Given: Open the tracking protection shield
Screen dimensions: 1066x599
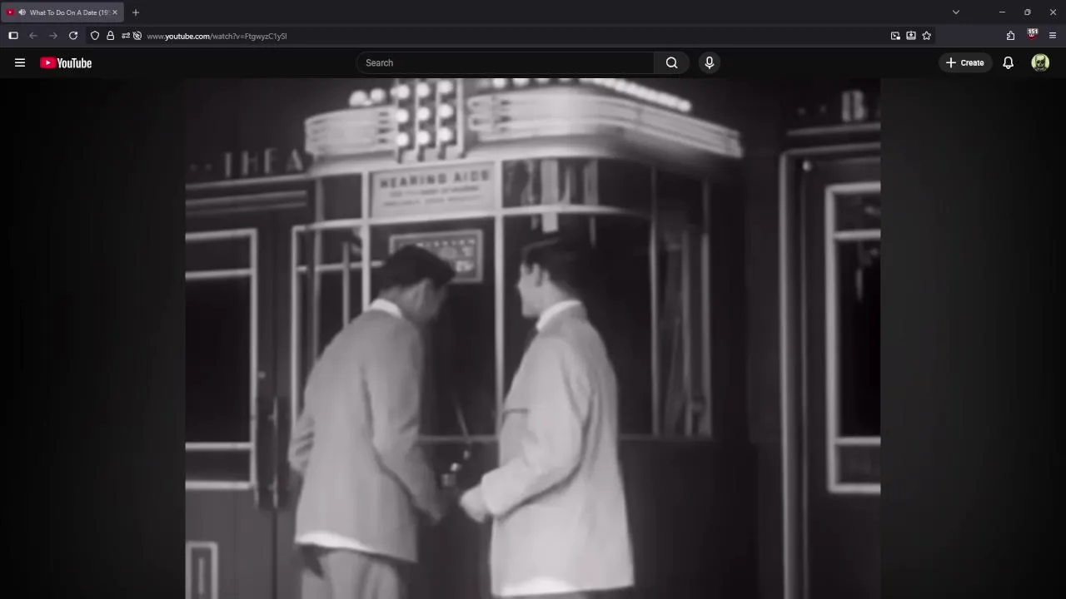Looking at the screenshot, I should 95,36.
